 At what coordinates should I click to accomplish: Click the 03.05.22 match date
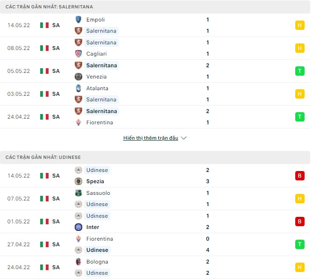[19, 94]
